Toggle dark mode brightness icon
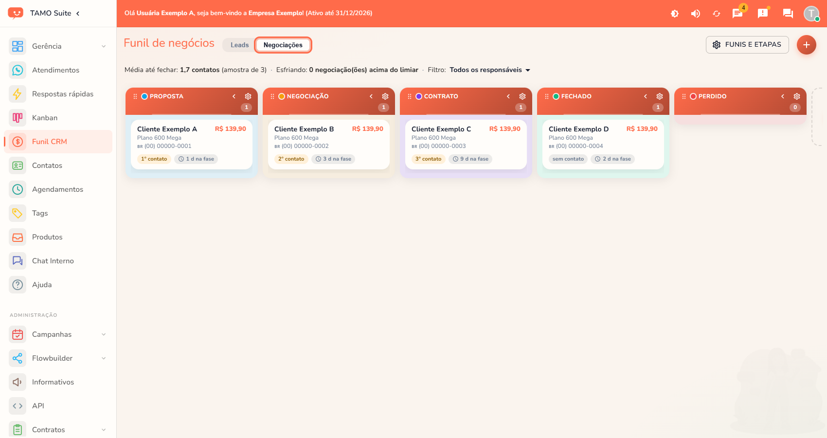Screen dimensions: 827x438 coord(675,14)
